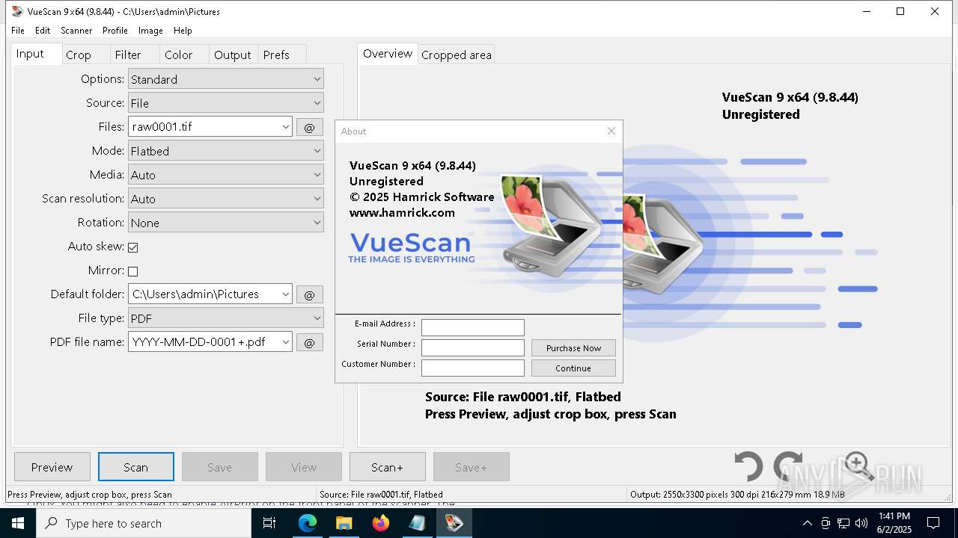This screenshot has width=958, height=538.
Task: Click the notepad-like taskbar app icon
Action: [x=418, y=523]
